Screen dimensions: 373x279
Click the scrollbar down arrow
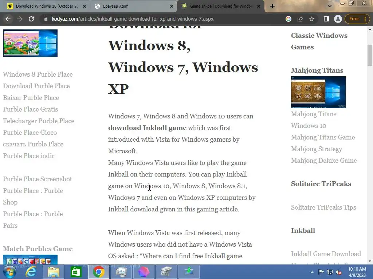(x=370, y=261)
